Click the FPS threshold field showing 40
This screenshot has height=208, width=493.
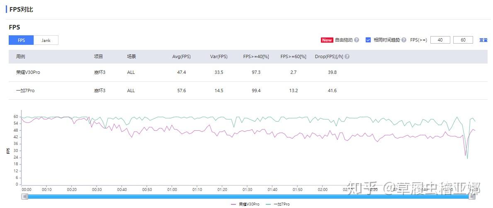click(440, 40)
